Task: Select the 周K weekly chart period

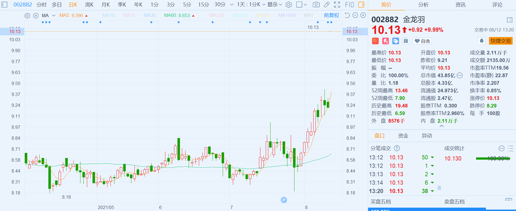Action: [89, 5]
